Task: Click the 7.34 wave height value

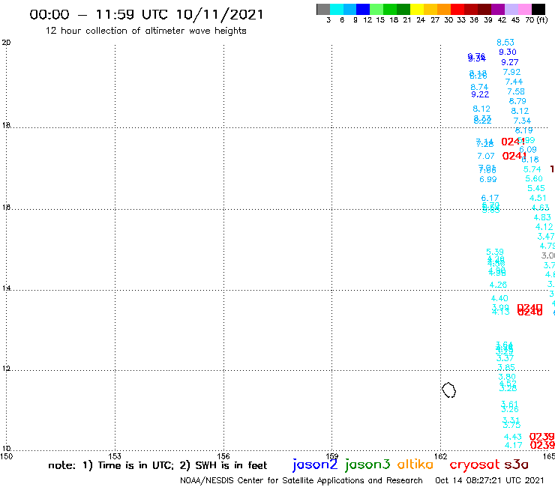Action: tap(522, 121)
